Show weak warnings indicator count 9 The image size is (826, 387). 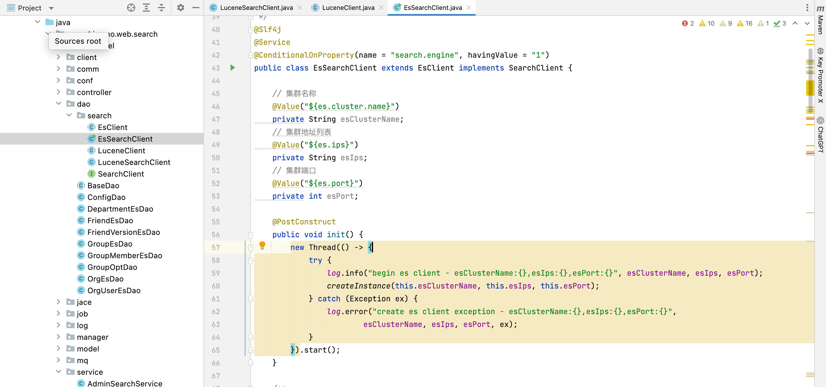coord(726,23)
